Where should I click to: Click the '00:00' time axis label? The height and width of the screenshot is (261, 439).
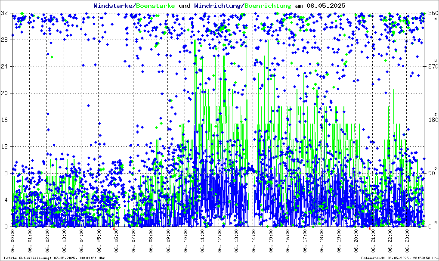(x=12, y=236)
